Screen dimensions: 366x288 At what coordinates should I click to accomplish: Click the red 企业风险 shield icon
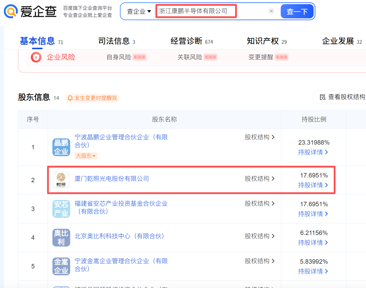[36, 57]
